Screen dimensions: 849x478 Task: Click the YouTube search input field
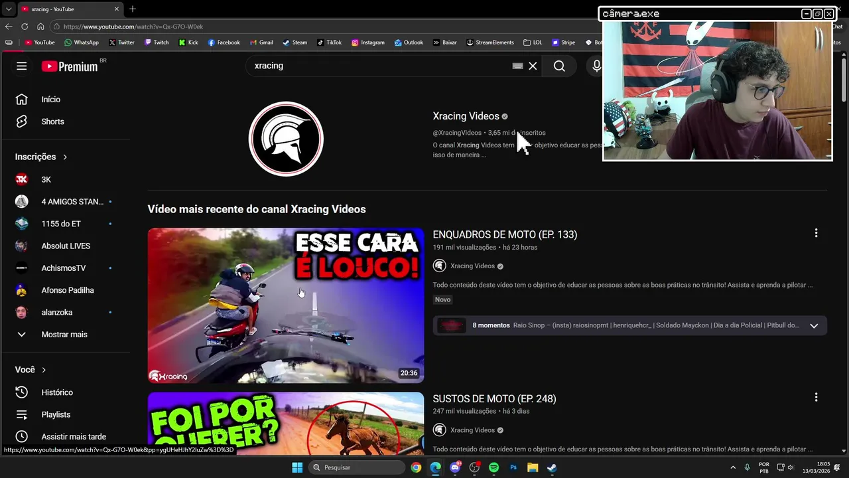pos(378,66)
